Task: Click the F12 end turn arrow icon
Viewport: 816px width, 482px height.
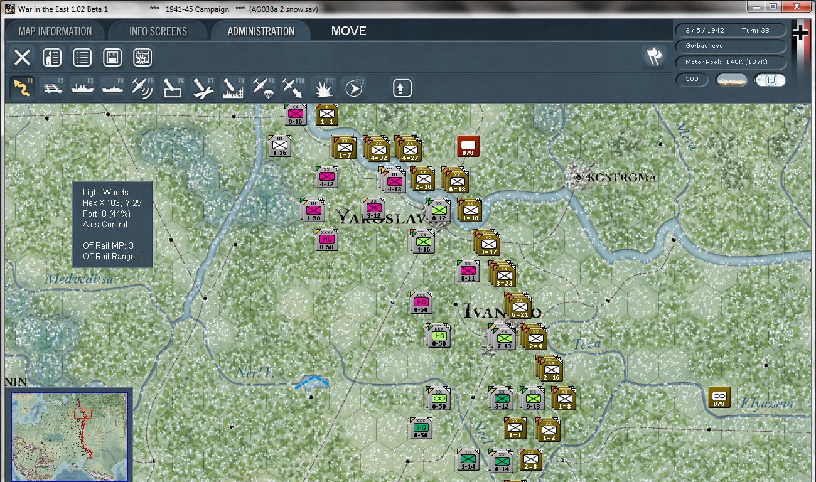Action: coord(353,88)
